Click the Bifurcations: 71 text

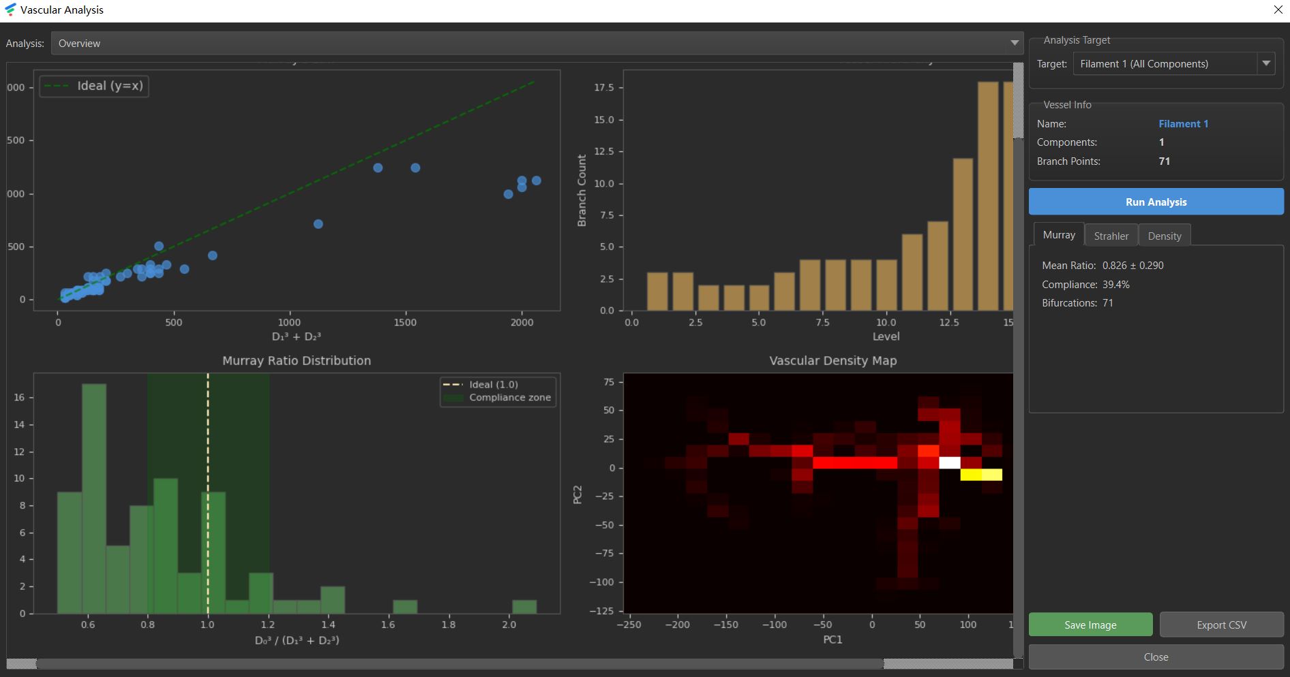[x=1077, y=303]
